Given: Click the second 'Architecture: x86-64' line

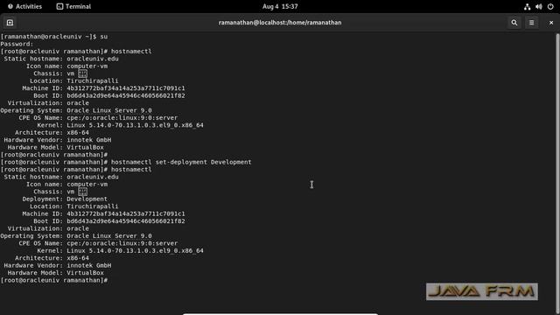Looking at the screenshot, I should (x=52, y=258).
